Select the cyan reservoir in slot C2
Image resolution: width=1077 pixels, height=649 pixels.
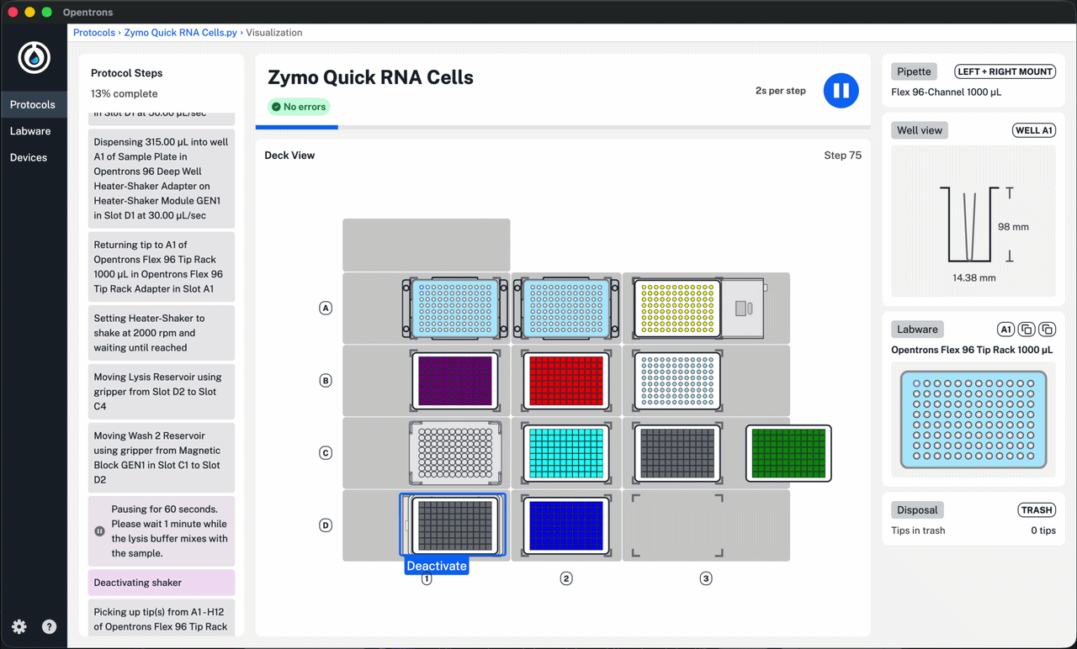pyautogui.click(x=566, y=453)
